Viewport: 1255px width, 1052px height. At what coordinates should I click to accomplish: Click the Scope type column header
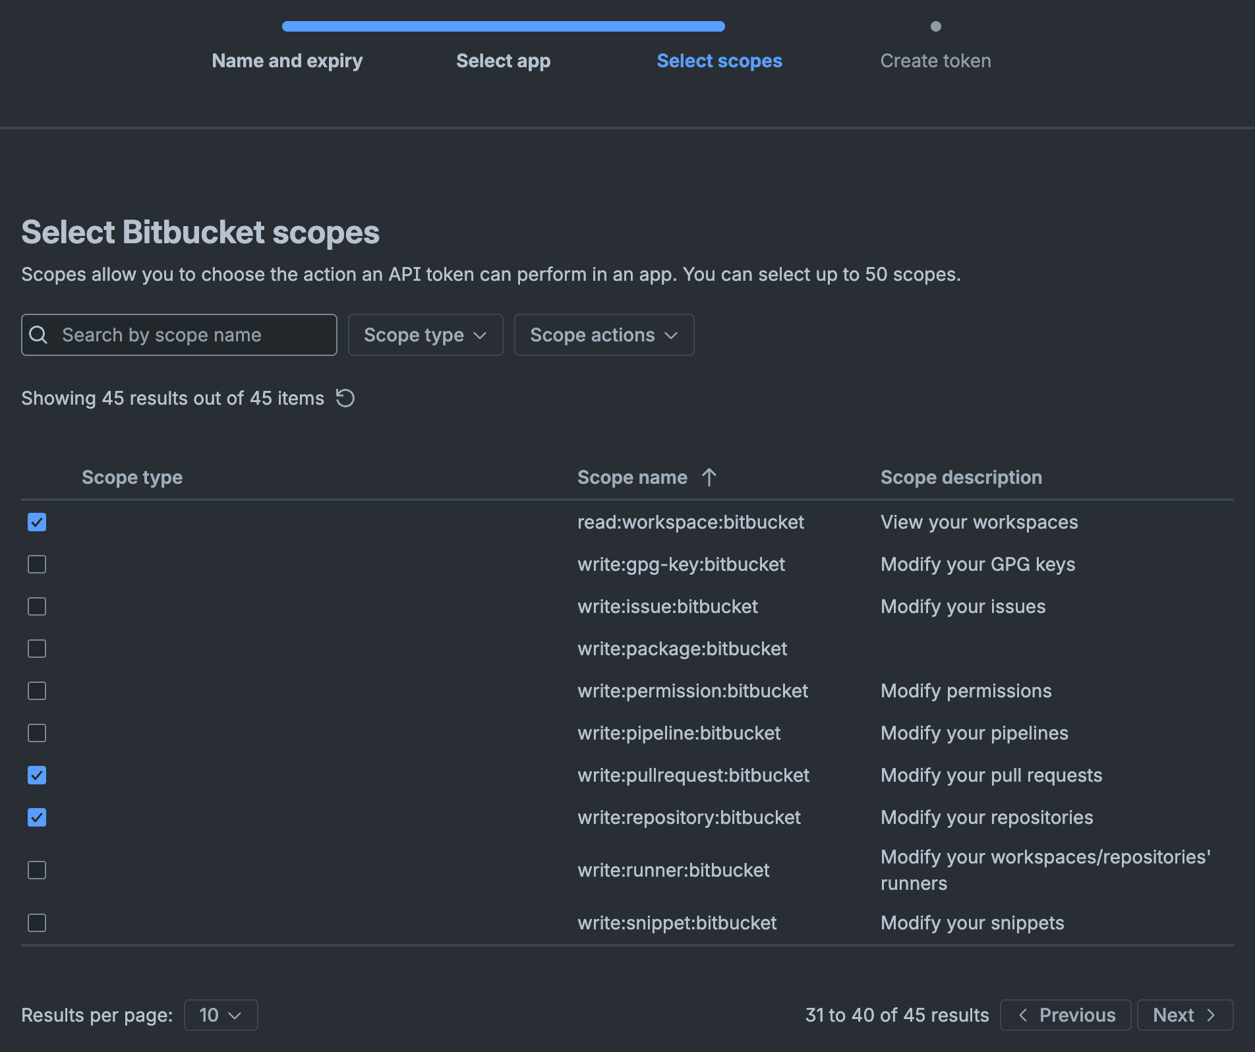(132, 477)
